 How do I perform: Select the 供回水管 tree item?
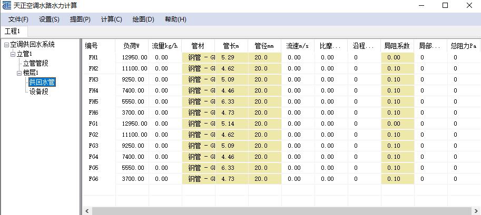tap(42, 82)
